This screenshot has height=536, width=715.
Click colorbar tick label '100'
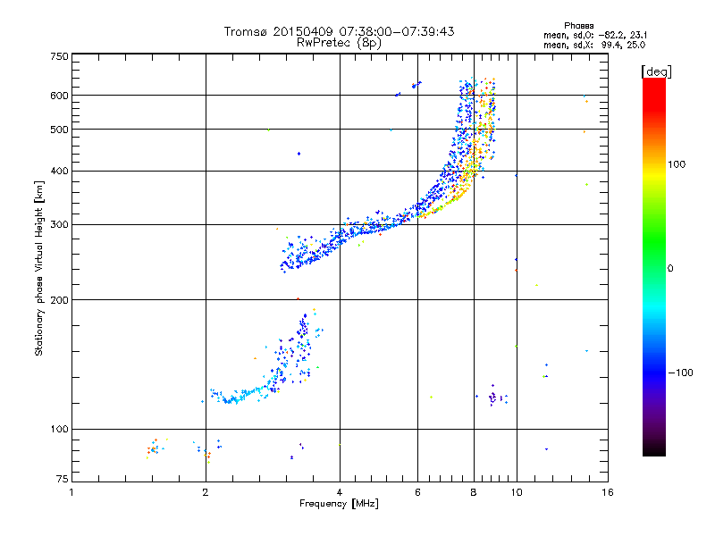(x=677, y=164)
